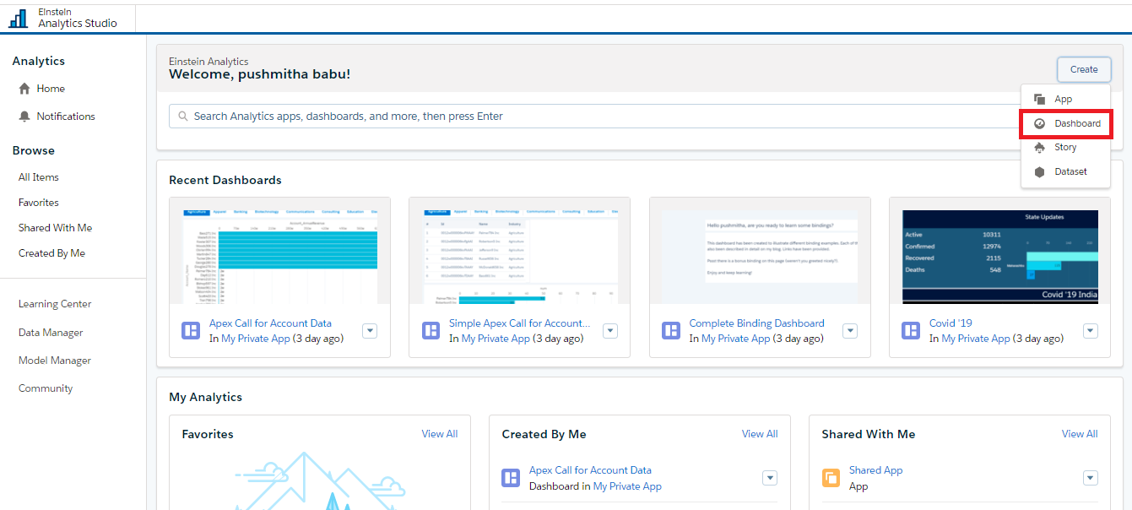This screenshot has width=1132, height=510.
Task: Click the Create button
Action: pyautogui.click(x=1084, y=70)
